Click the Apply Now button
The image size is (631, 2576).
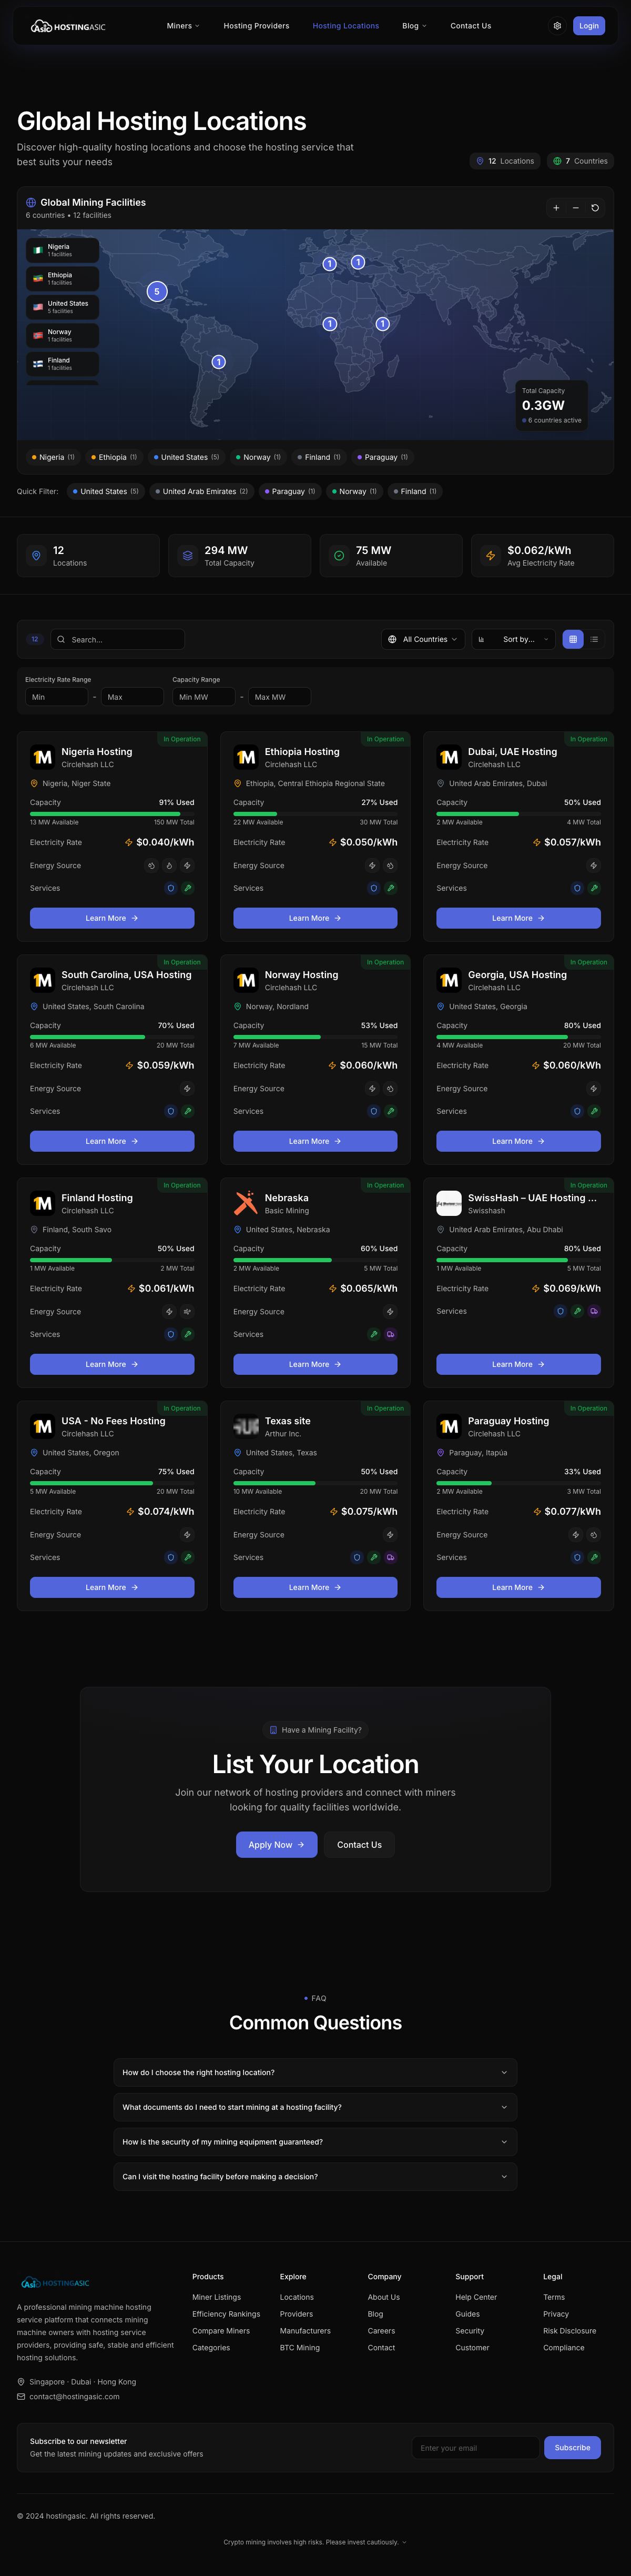click(x=276, y=1845)
